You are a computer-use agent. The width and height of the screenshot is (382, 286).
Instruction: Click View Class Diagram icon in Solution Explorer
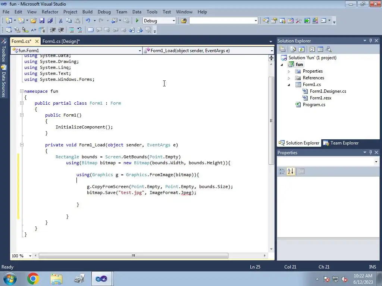pyautogui.click(x=329, y=50)
